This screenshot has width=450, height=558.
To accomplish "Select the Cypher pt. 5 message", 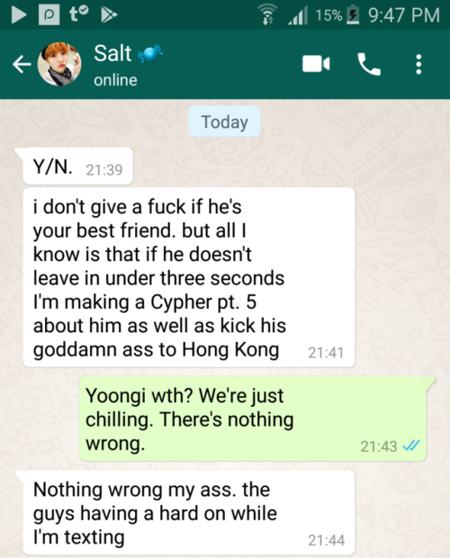I will point(189,277).
